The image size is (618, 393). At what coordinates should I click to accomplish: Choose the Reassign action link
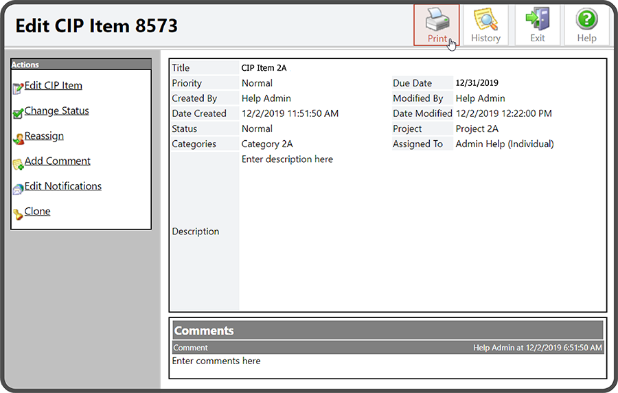pyautogui.click(x=44, y=136)
